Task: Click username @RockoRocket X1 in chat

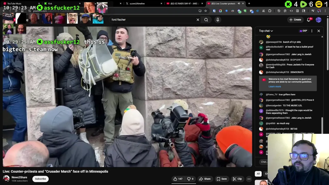Action: point(275,47)
